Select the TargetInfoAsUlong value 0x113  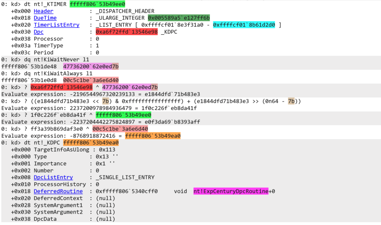[x=107, y=150]
